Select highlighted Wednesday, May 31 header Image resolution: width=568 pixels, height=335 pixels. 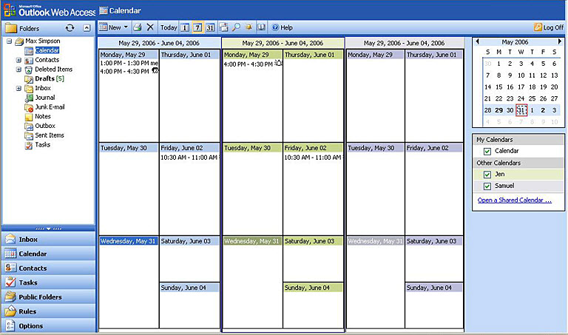pyautogui.click(x=128, y=241)
